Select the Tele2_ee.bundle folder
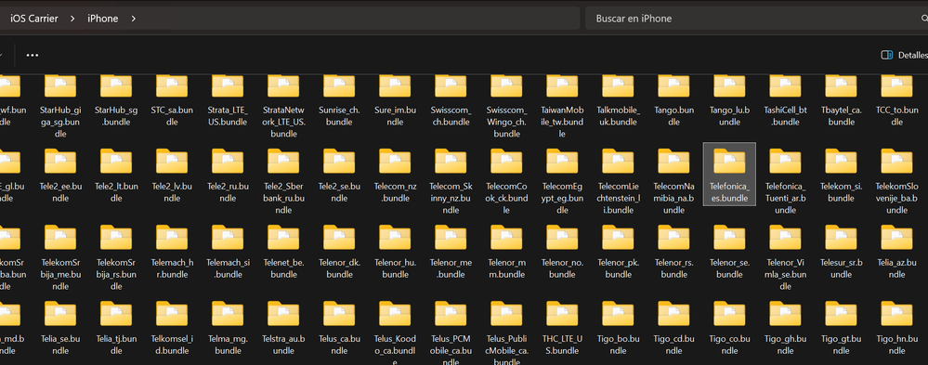Image resolution: width=928 pixels, height=365 pixels. point(60,175)
